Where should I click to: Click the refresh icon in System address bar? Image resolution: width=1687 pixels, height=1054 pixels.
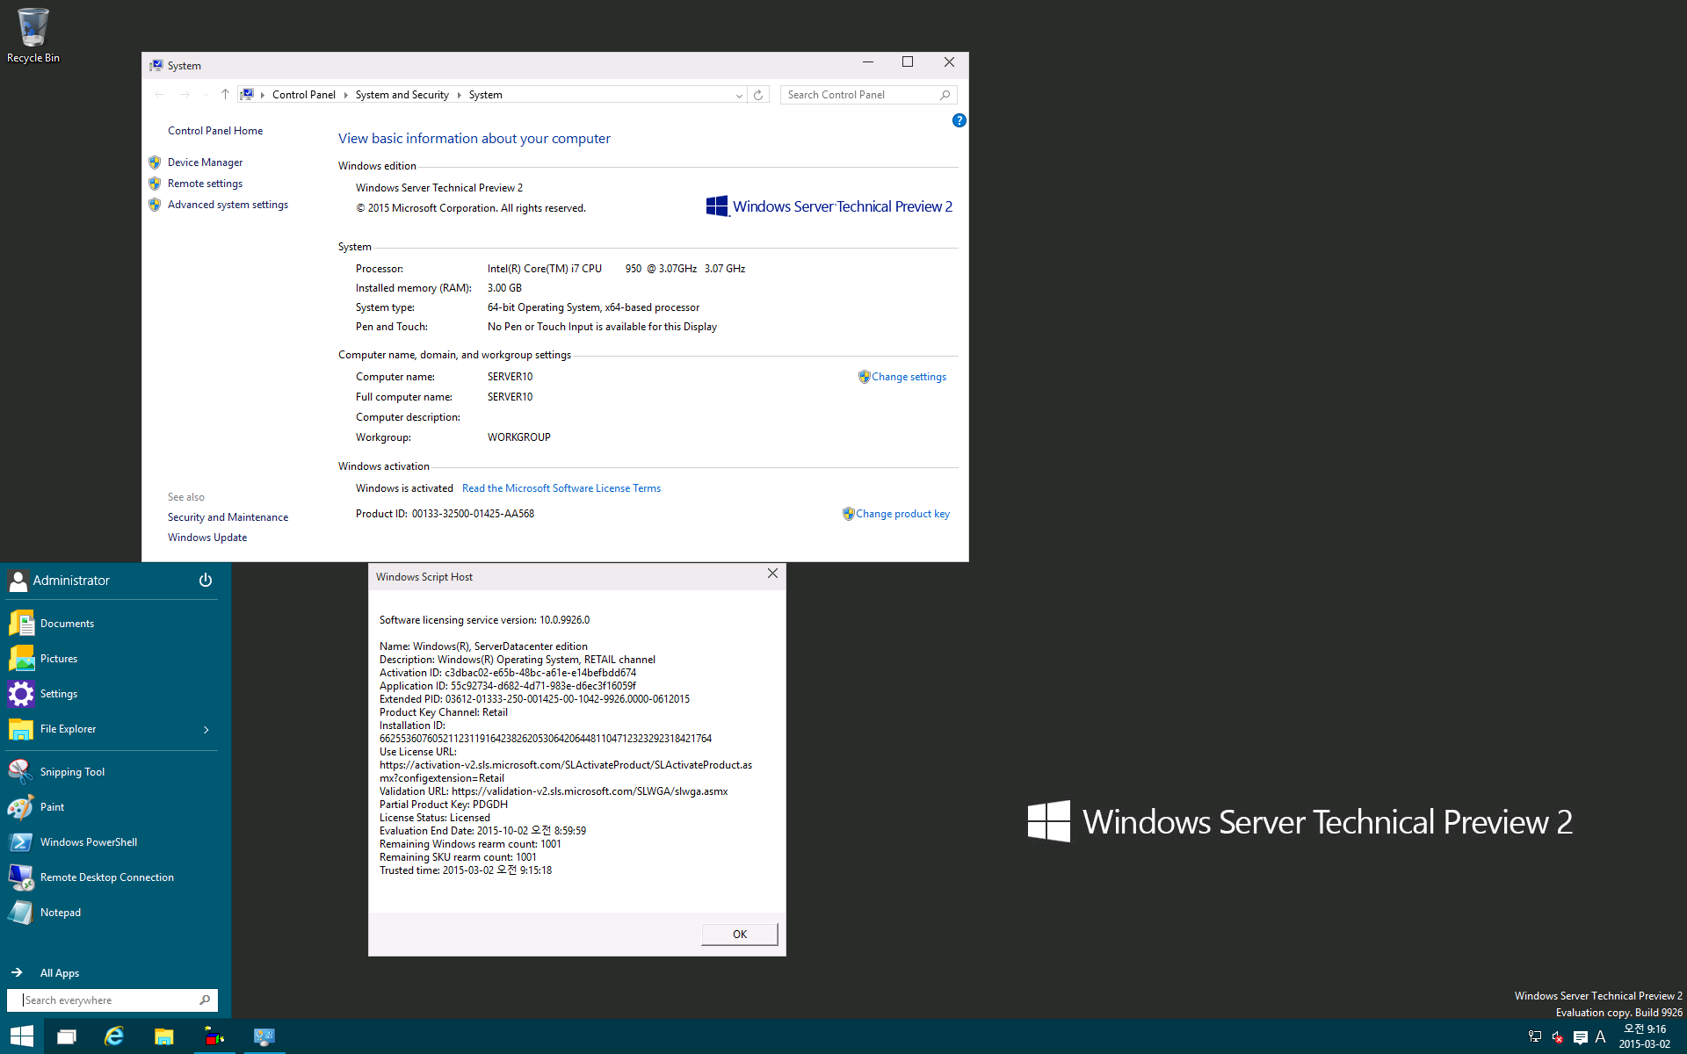[758, 95]
